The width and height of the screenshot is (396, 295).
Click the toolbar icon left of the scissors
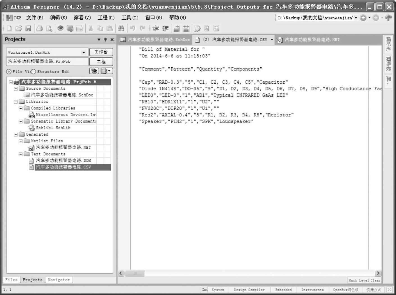[79, 28]
